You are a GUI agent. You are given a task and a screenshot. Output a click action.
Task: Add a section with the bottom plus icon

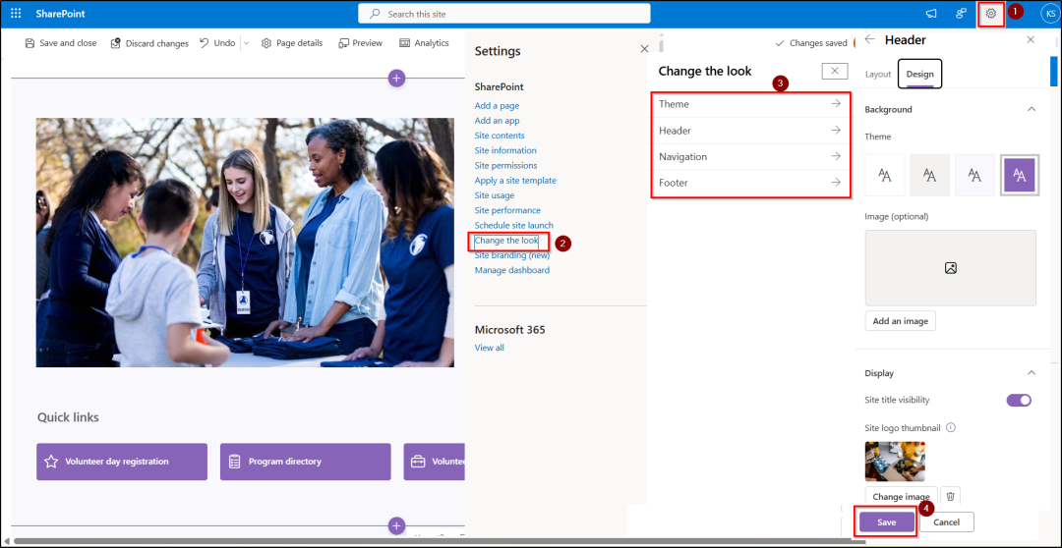click(397, 525)
